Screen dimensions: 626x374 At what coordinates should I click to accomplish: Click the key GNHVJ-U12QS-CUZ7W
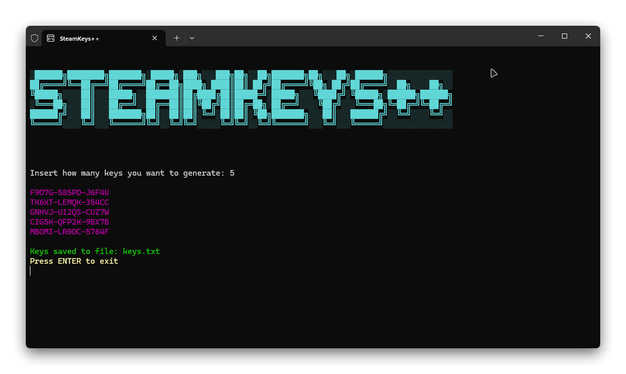[70, 212]
